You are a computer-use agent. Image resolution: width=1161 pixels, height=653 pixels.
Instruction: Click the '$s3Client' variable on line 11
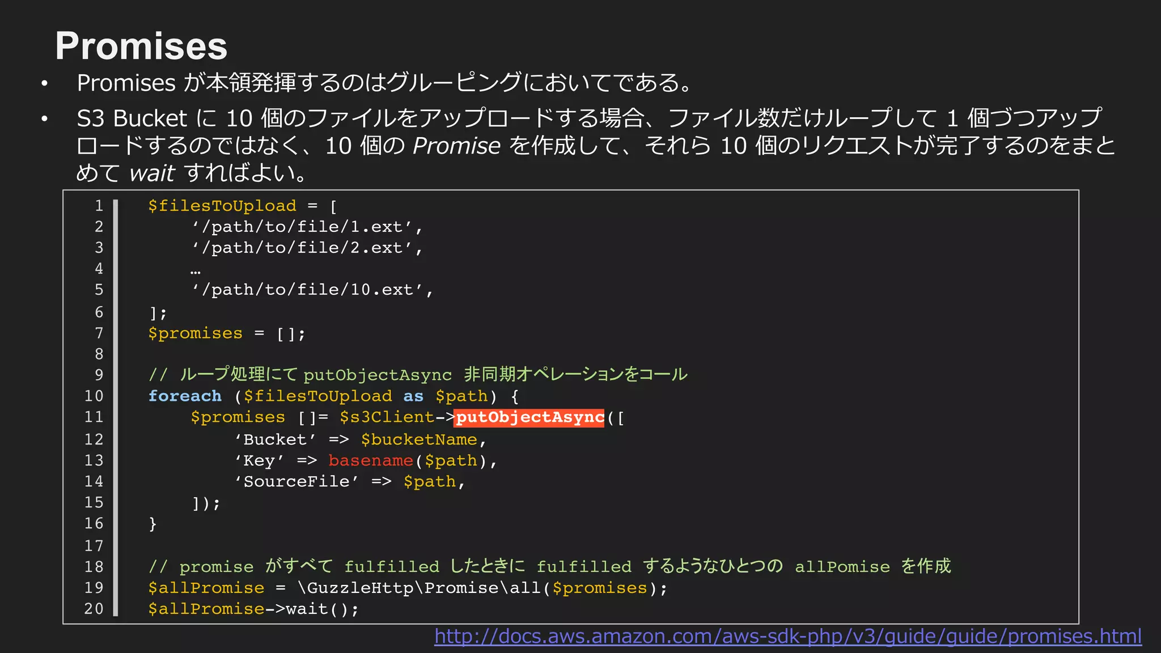tap(387, 417)
